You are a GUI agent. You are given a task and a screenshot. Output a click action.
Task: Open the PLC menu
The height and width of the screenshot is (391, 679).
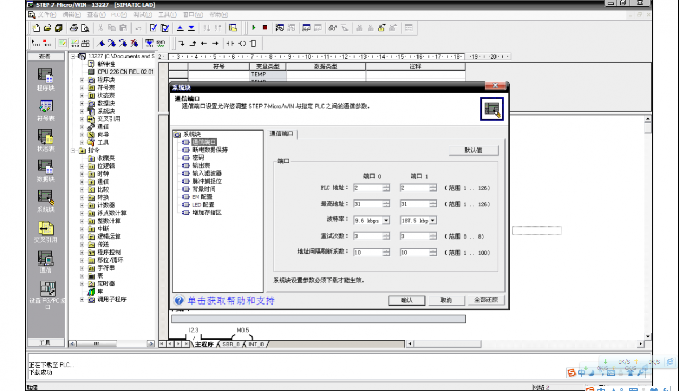[119, 15]
